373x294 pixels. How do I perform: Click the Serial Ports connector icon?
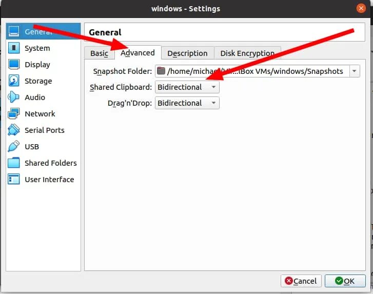(x=14, y=130)
